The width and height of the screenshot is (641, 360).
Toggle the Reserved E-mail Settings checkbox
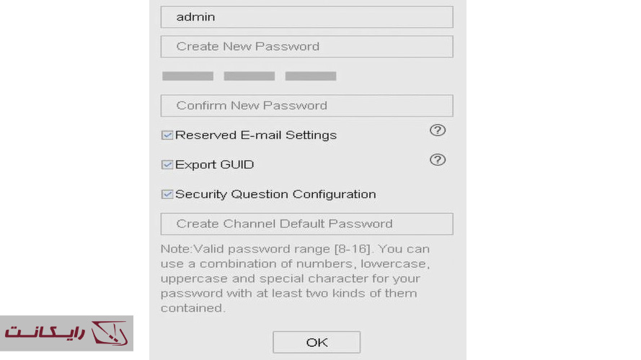pyautogui.click(x=167, y=135)
